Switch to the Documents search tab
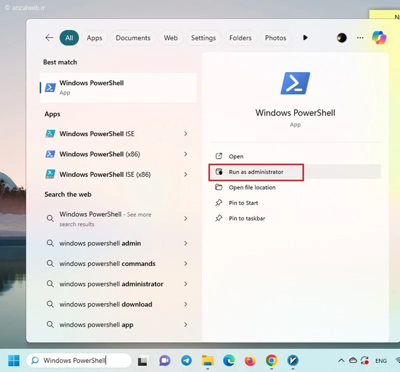Screen dimensions: 400x372 (x=133, y=38)
